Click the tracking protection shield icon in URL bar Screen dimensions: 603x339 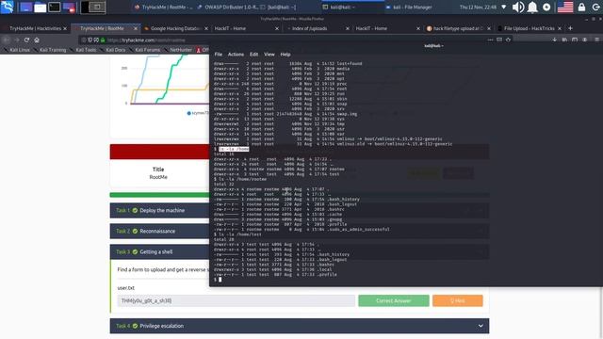[90, 40]
